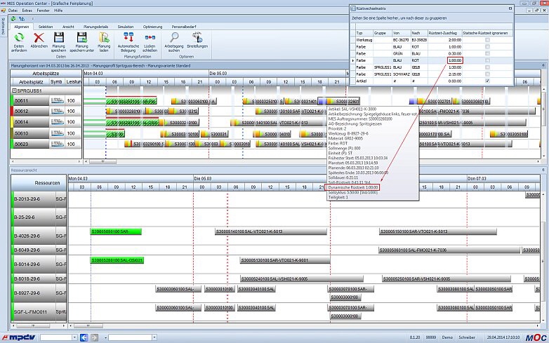The height and width of the screenshot is (343, 549).
Task: Select resource row SGF-L-FMO011
Action: 39,311
